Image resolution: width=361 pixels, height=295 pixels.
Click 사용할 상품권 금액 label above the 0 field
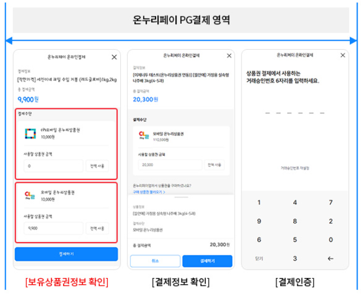pyautogui.click(x=38, y=154)
